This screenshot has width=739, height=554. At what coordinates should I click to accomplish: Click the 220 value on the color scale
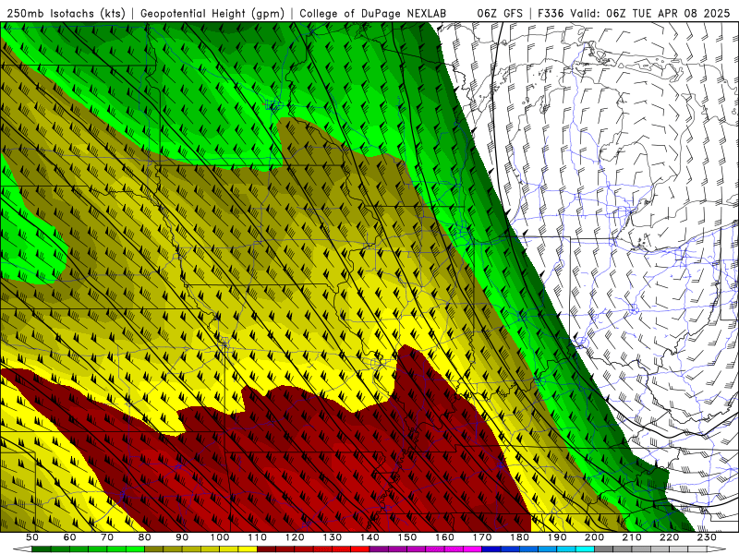point(669,537)
